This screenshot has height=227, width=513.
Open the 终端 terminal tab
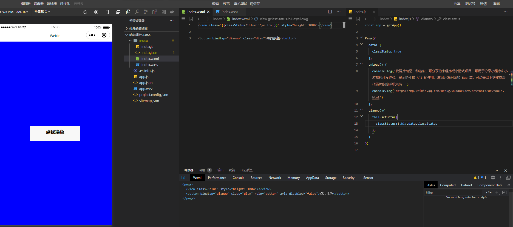[232, 170]
